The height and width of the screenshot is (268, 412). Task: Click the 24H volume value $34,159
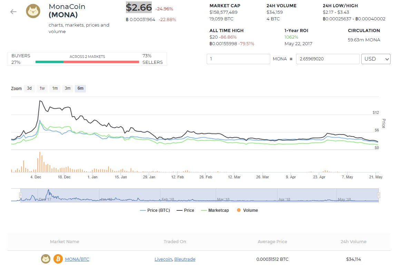tap(275, 12)
